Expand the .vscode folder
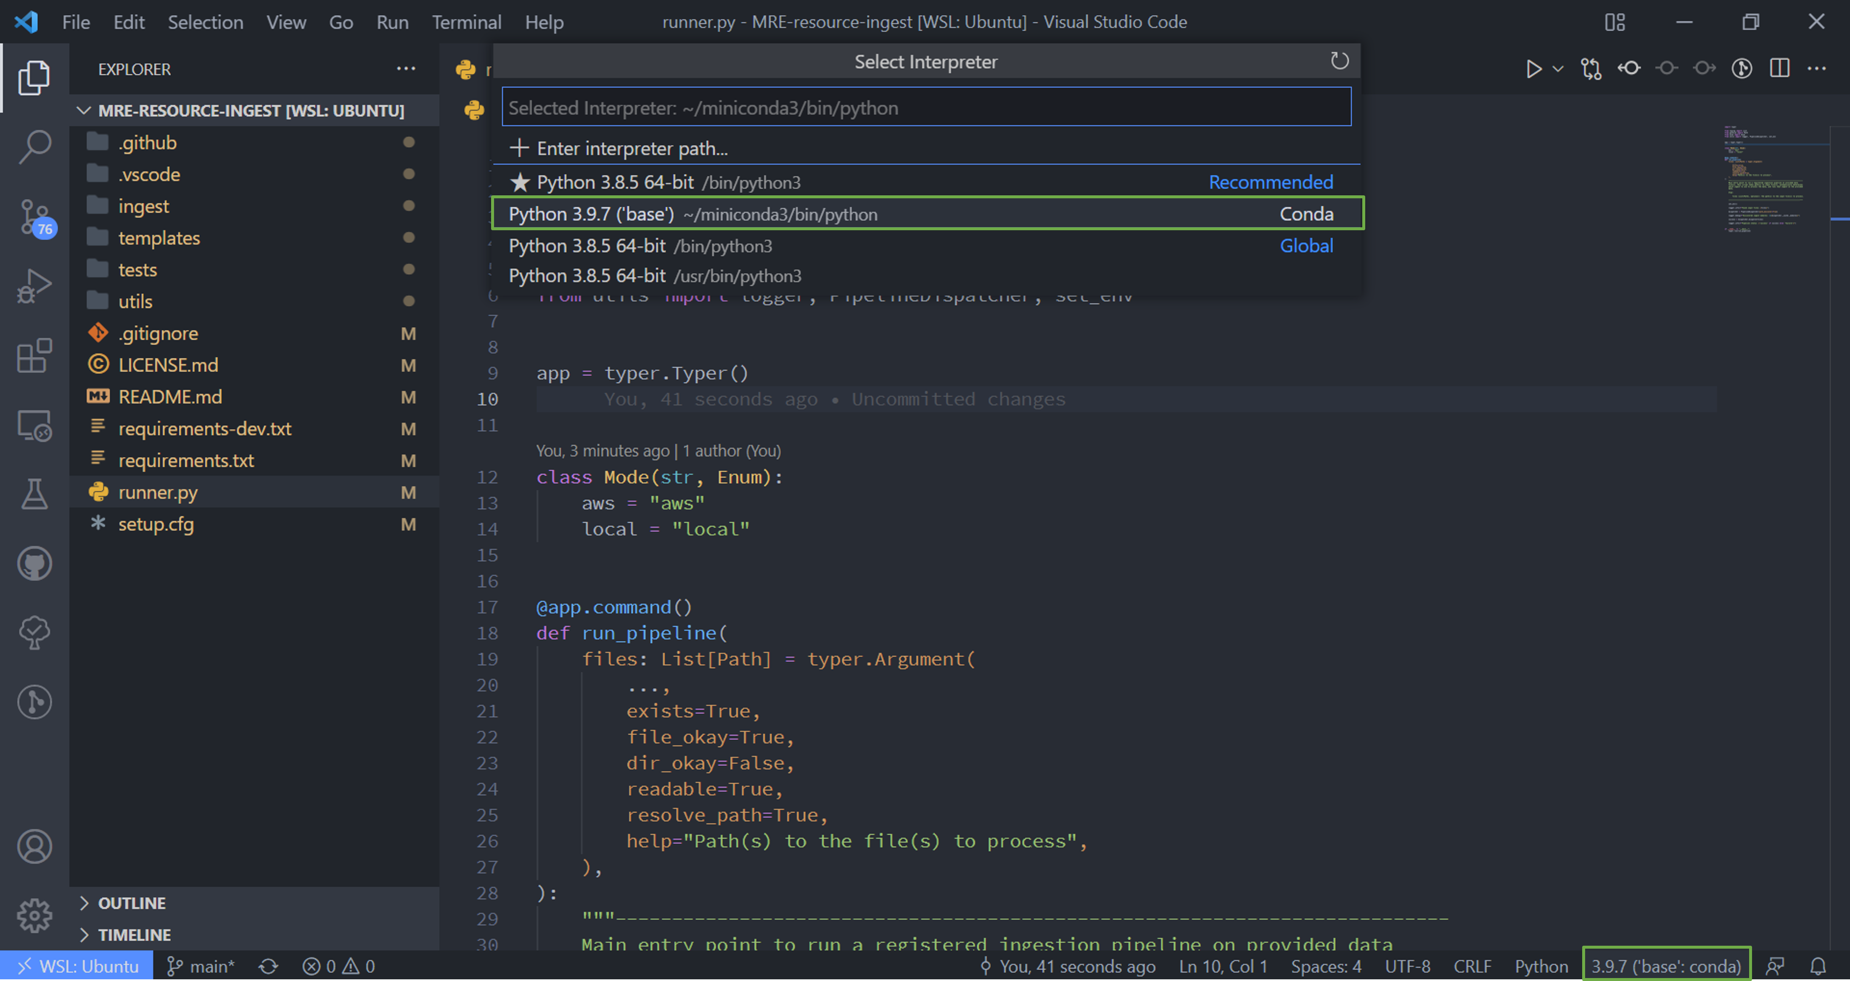 pyautogui.click(x=254, y=174)
